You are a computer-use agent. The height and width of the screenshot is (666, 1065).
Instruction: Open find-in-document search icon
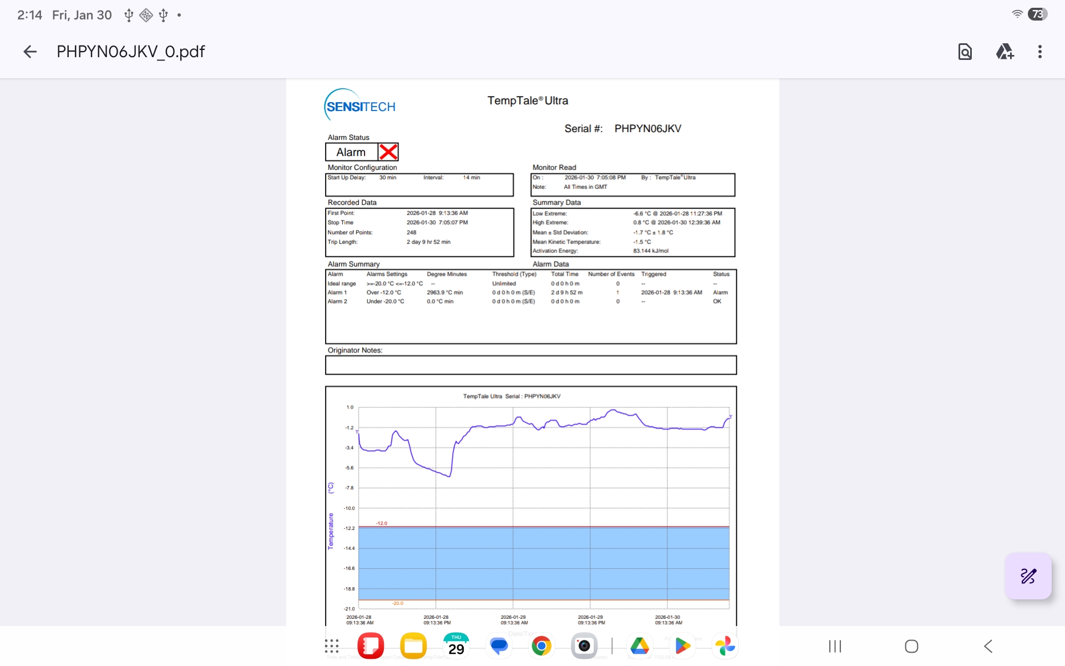pyautogui.click(x=965, y=52)
